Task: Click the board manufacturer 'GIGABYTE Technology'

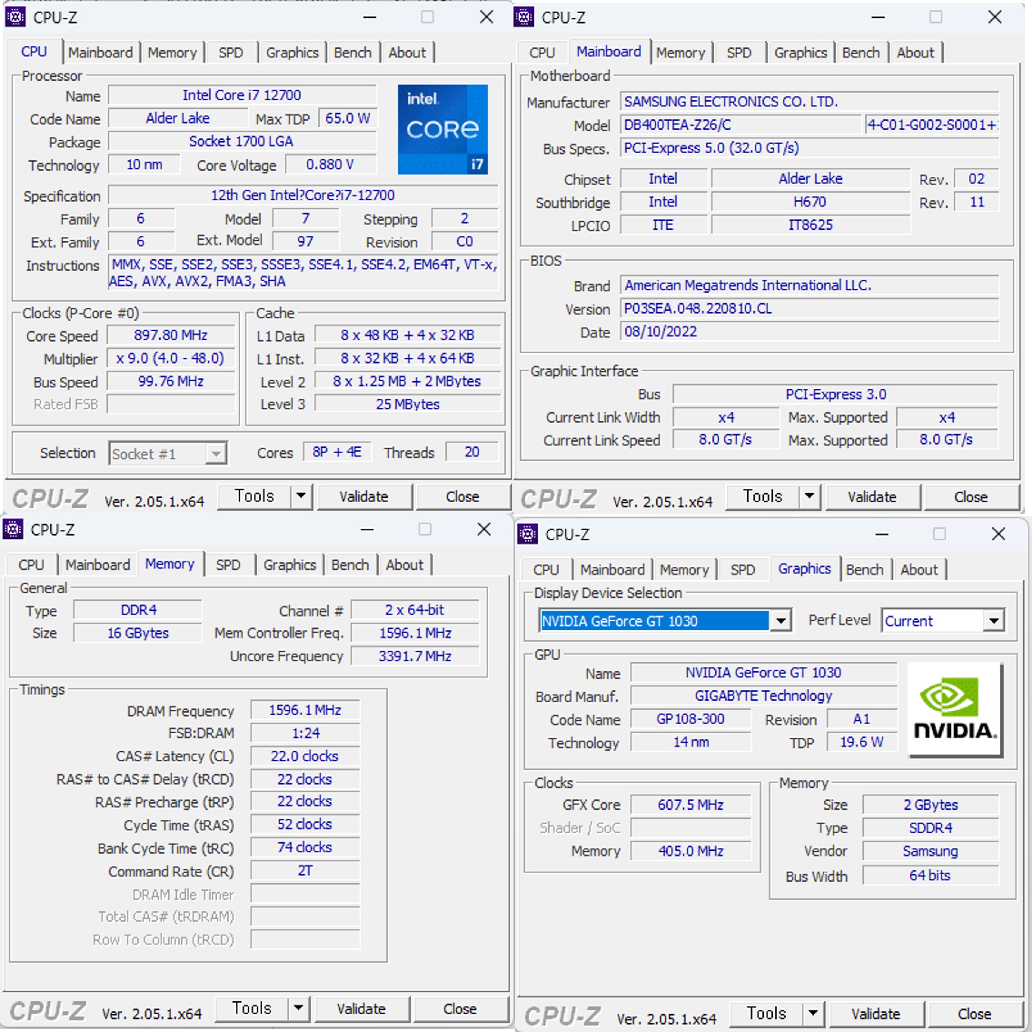Action: pos(764,695)
